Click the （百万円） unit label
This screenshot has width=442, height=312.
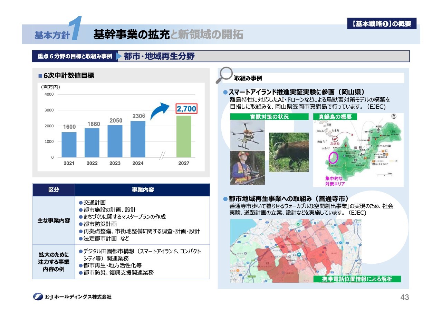pyautogui.click(x=51, y=87)
